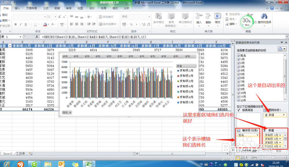The height and width of the screenshot is (167, 289).
Task: Increase font size with large A icon
Action: click(60, 17)
